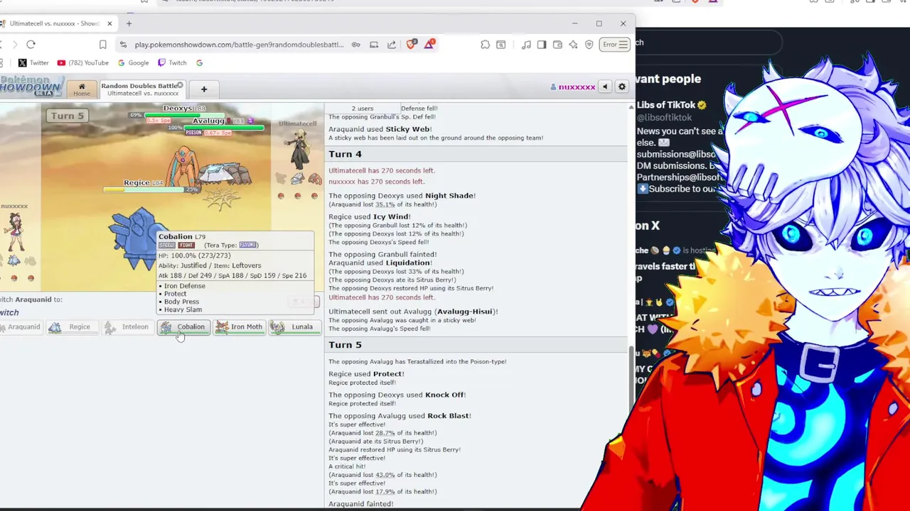Click 'Regice used Icy Wind!' log line

(x=370, y=216)
